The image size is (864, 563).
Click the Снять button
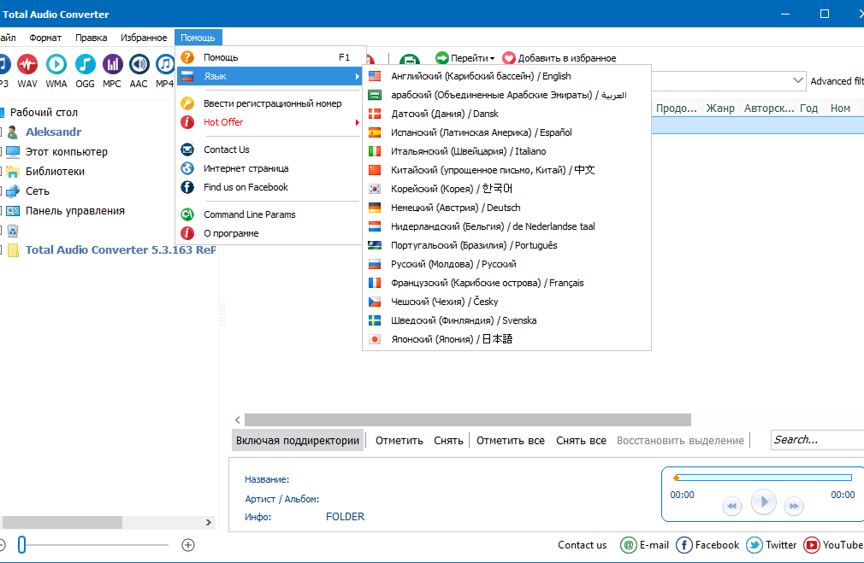coord(448,440)
